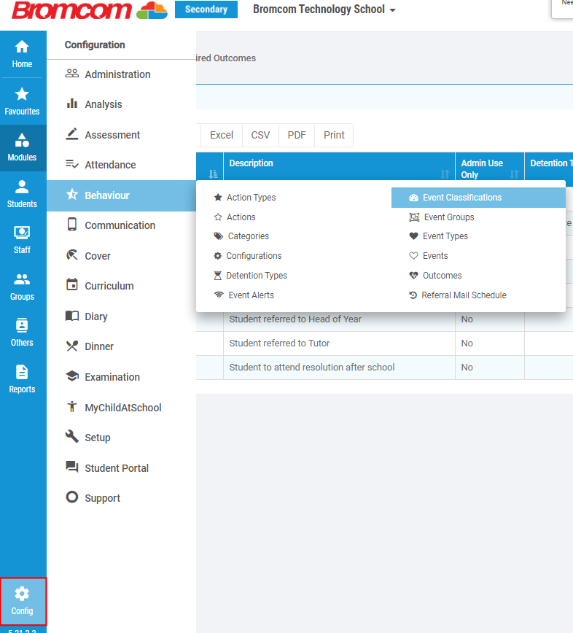
Task: Export table as CSV
Action: [x=261, y=135]
